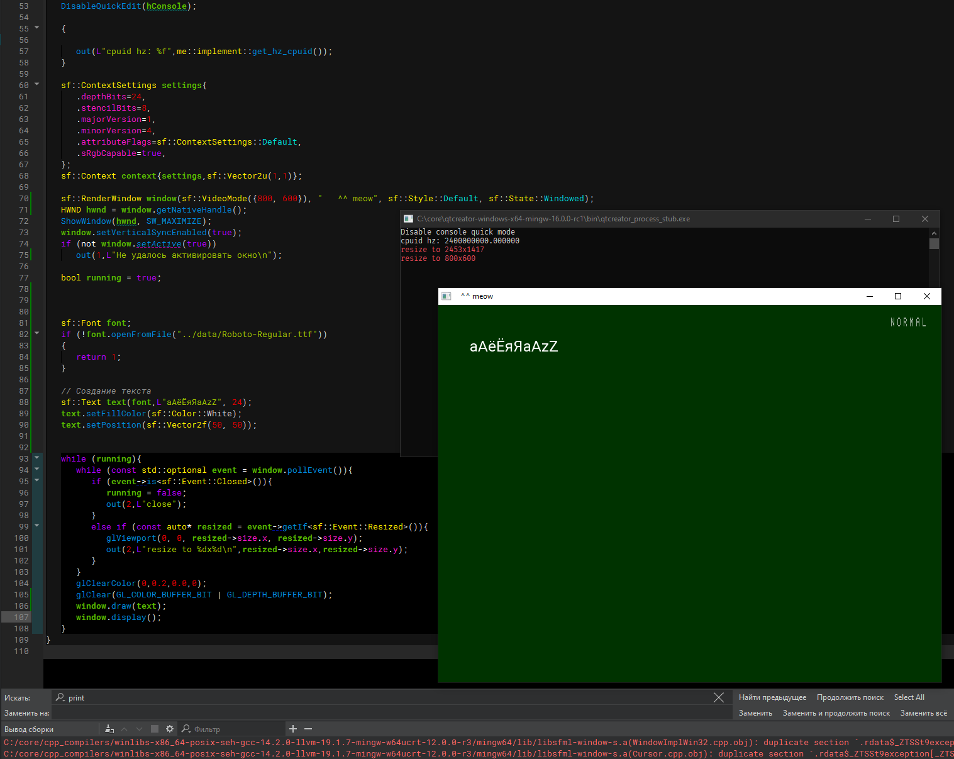
Task: Click the clear build output broom icon
Action: coord(109,729)
